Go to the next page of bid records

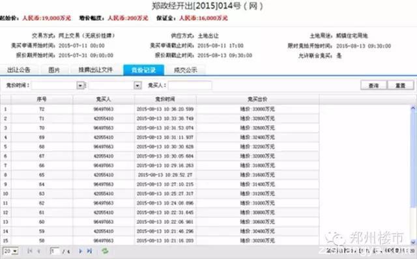(80, 251)
